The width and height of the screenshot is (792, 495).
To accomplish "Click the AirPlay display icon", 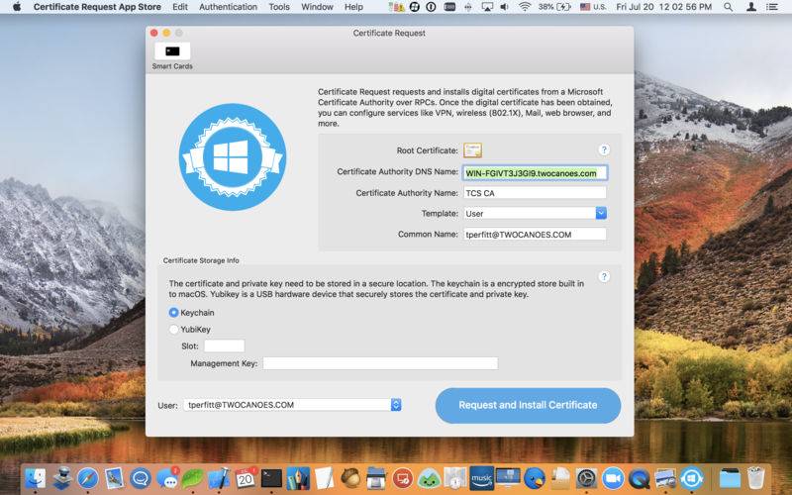I will pyautogui.click(x=487, y=7).
